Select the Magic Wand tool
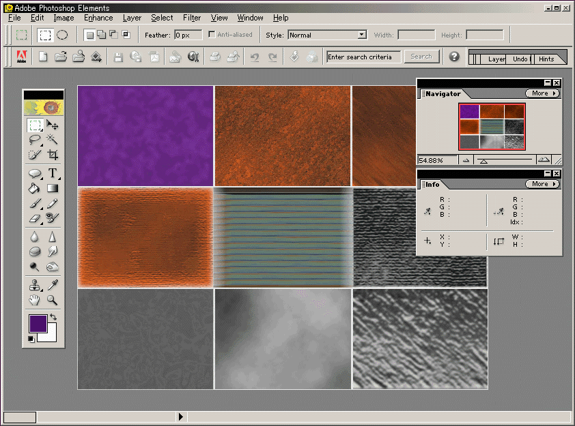 click(53, 140)
